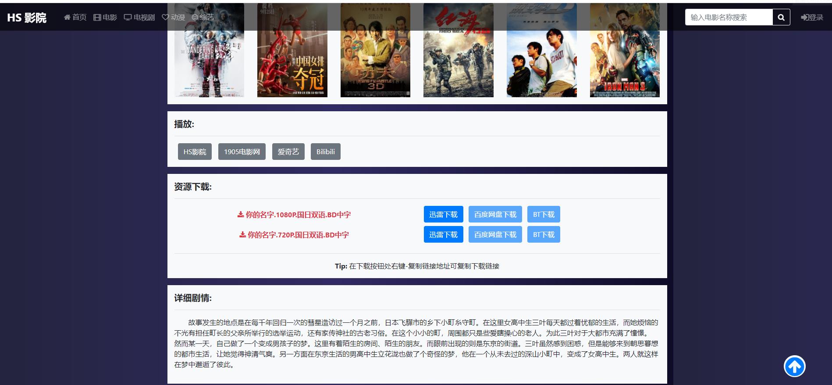Open the poster with three young men
This screenshot has height=385, width=832.
pyautogui.click(x=542, y=50)
